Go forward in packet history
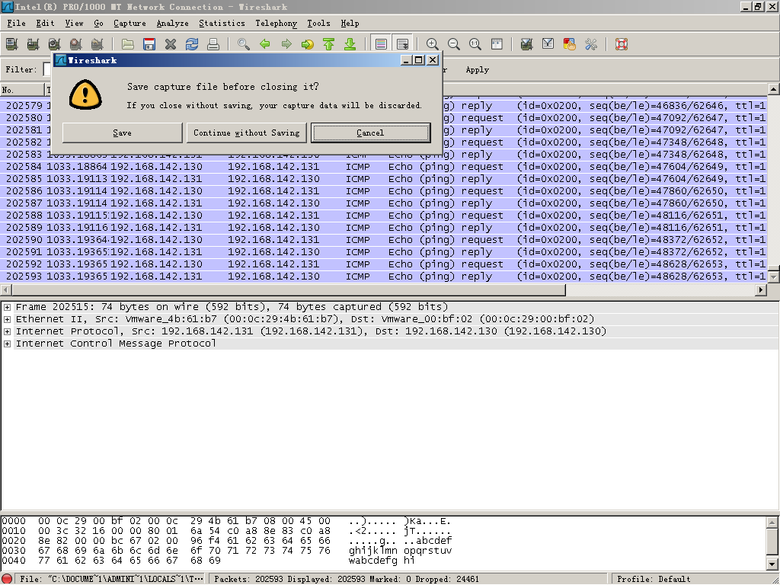This screenshot has height=585, width=780. click(286, 44)
